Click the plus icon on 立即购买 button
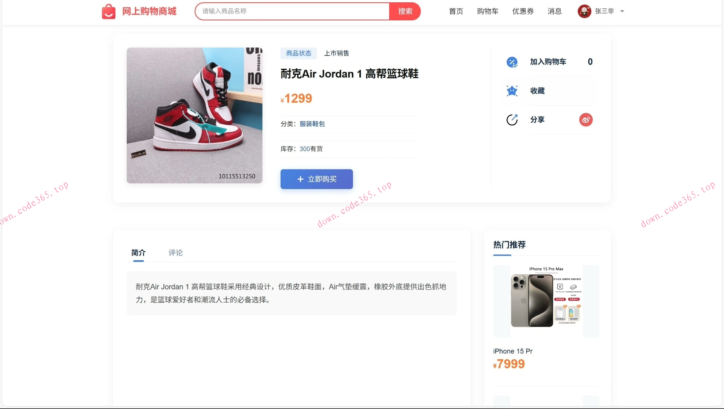The height and width of the screenshot is (409, 724). [x=300, y=179]
